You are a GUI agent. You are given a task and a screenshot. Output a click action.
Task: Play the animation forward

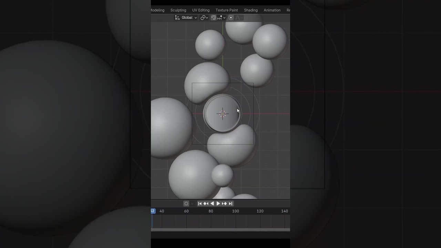pyautogui.click(x=218, y=204)
